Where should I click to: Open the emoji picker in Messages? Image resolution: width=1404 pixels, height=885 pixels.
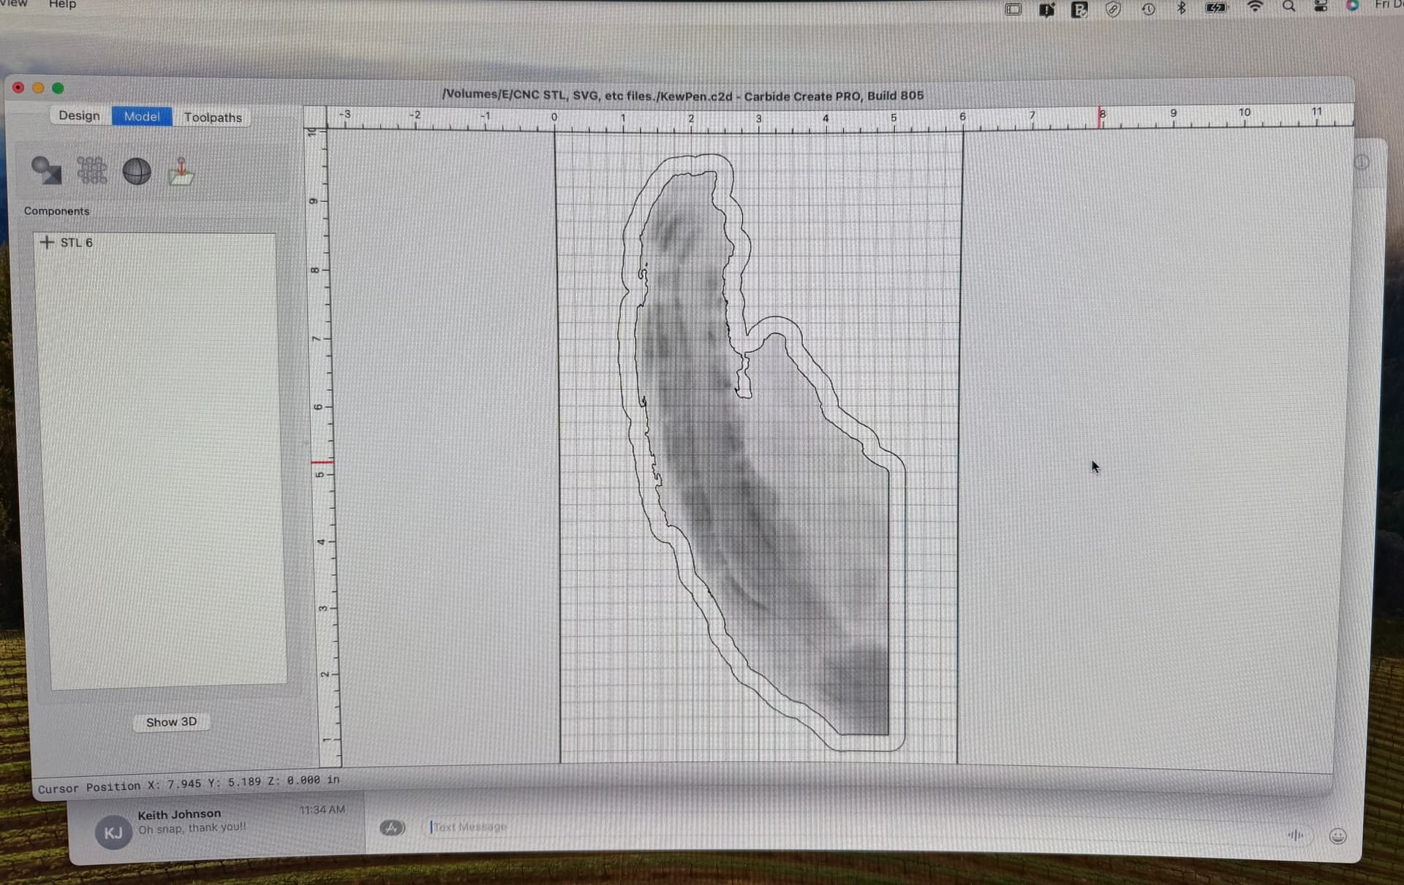(x=1337, y=836)
